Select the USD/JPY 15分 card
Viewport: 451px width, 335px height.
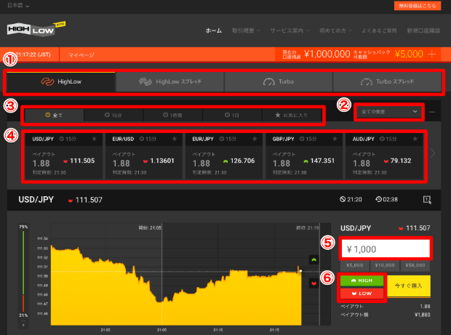click(63, 156)
